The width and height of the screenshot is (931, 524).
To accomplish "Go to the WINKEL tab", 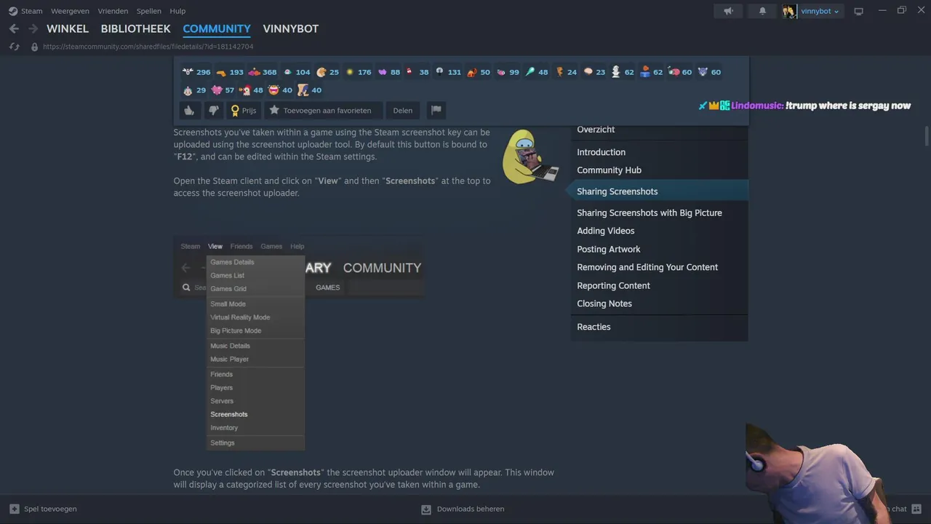I will (68, 28).
